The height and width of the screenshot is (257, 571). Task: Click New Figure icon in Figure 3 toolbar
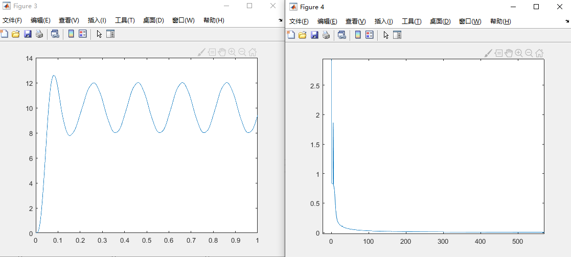[4, 34]
